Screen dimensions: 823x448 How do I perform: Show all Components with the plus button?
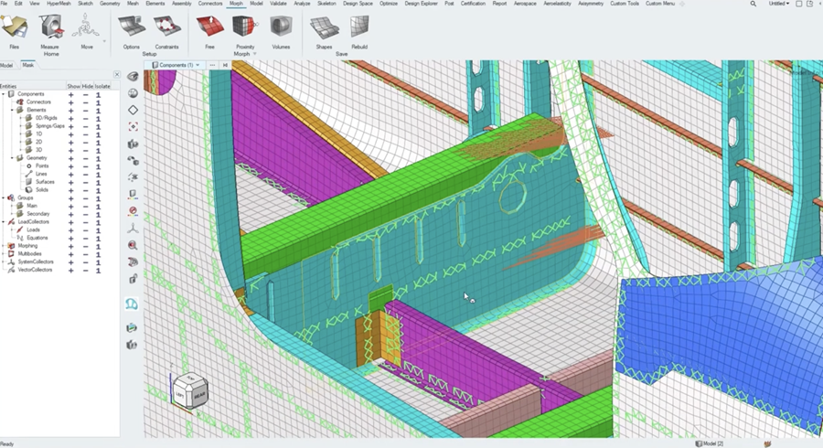70,94
